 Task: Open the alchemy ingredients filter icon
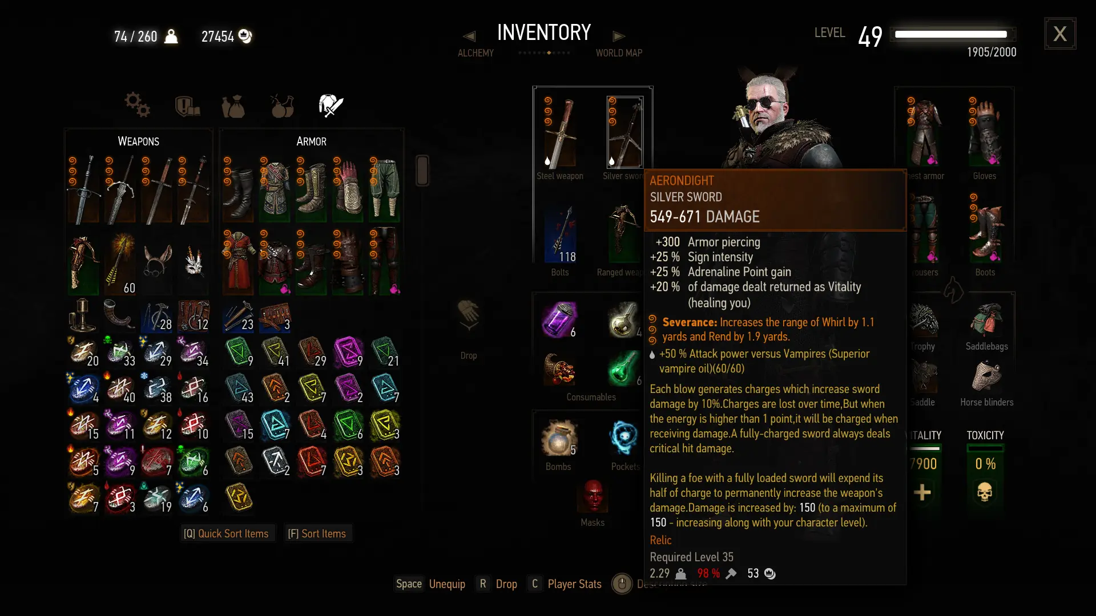pos(282,106)
